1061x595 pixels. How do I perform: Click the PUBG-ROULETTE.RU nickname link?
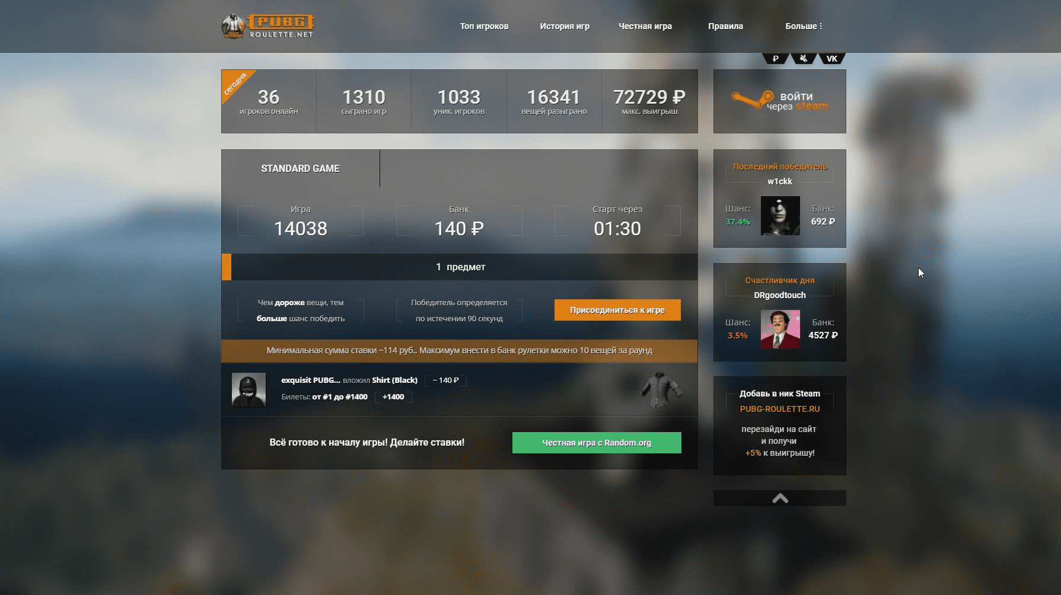(x=780, y=409)
